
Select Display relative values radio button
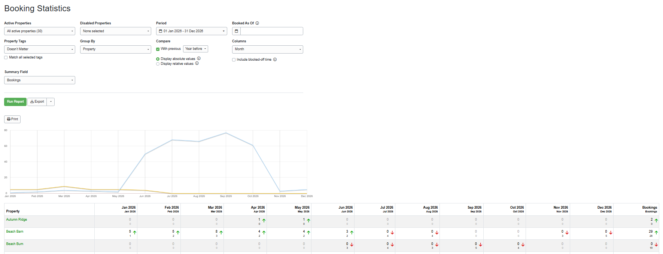click(x=158, y=64)
